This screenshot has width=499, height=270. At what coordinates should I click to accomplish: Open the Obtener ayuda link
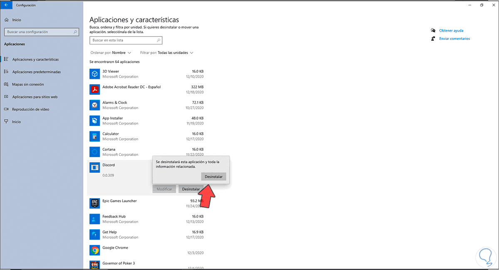click(x=451, y=30)
